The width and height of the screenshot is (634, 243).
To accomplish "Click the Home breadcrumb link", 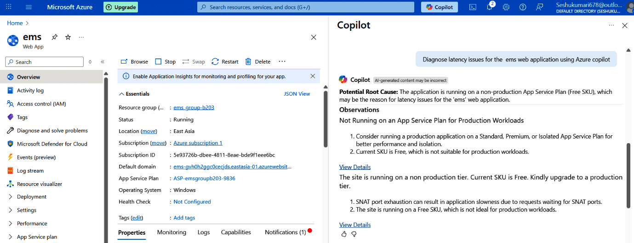I will point(15,23).
